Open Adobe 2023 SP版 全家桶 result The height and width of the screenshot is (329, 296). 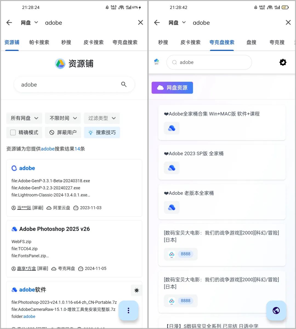point(193,154)
